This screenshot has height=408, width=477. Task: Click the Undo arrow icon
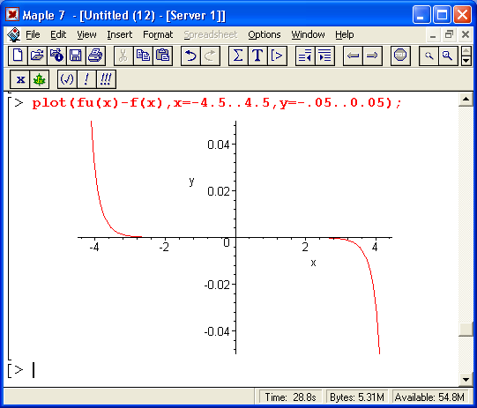(190, 56)
